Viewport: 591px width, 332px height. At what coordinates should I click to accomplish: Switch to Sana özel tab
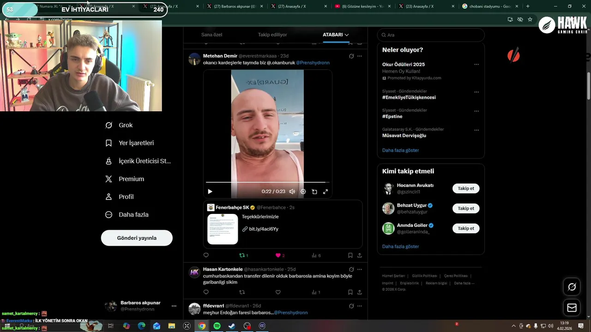click(x=211, y=35)
